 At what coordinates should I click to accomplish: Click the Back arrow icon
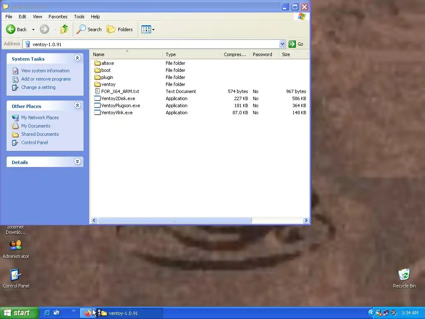tap(11, 29)
